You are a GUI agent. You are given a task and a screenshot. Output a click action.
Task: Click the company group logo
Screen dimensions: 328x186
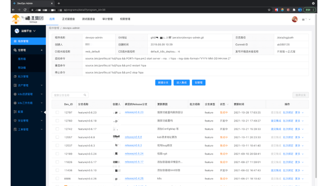27,19
